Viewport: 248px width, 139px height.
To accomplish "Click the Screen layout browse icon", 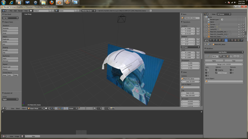I will 31,11.
